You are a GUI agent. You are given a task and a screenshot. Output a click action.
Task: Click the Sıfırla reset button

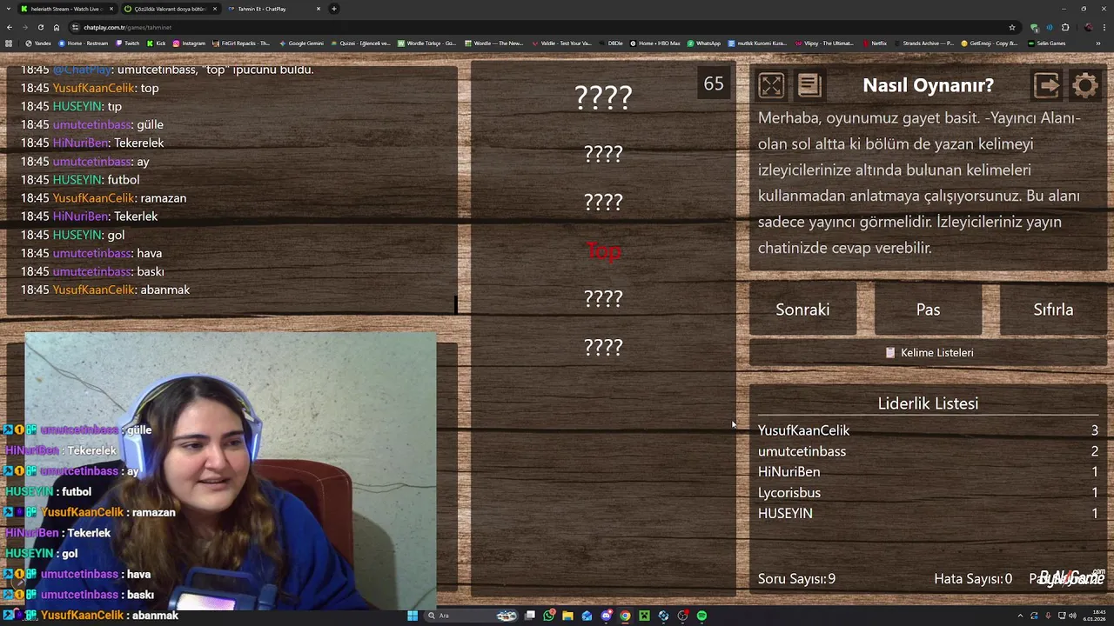click(x=1053, y=310)
